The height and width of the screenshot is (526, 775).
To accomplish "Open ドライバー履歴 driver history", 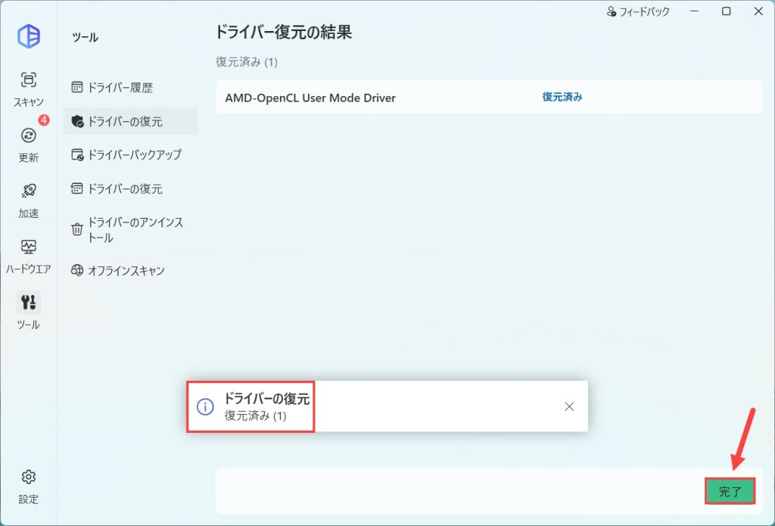I will click(x=130, y=88).
